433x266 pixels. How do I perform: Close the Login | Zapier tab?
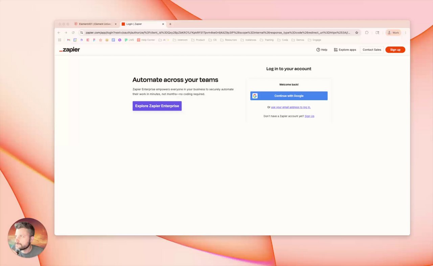click(x=163, y=24)
